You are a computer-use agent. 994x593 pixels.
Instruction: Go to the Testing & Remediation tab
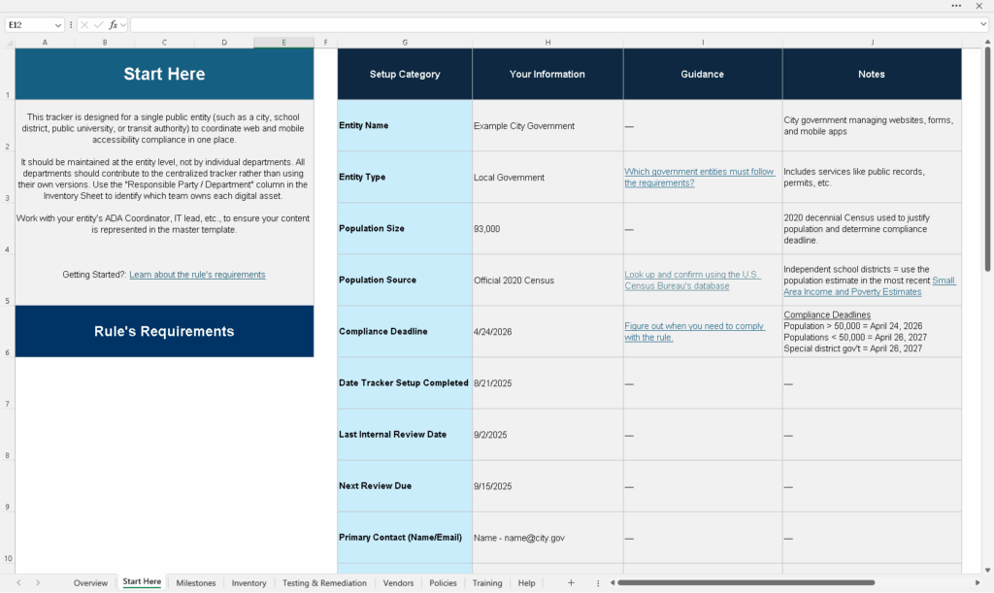(x=324, y=583)
